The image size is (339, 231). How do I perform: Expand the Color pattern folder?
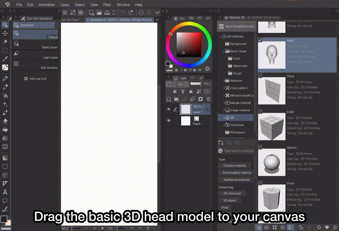coord(224,88)
